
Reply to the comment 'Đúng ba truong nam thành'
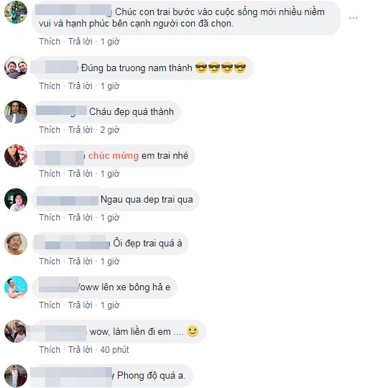point(80,86)
